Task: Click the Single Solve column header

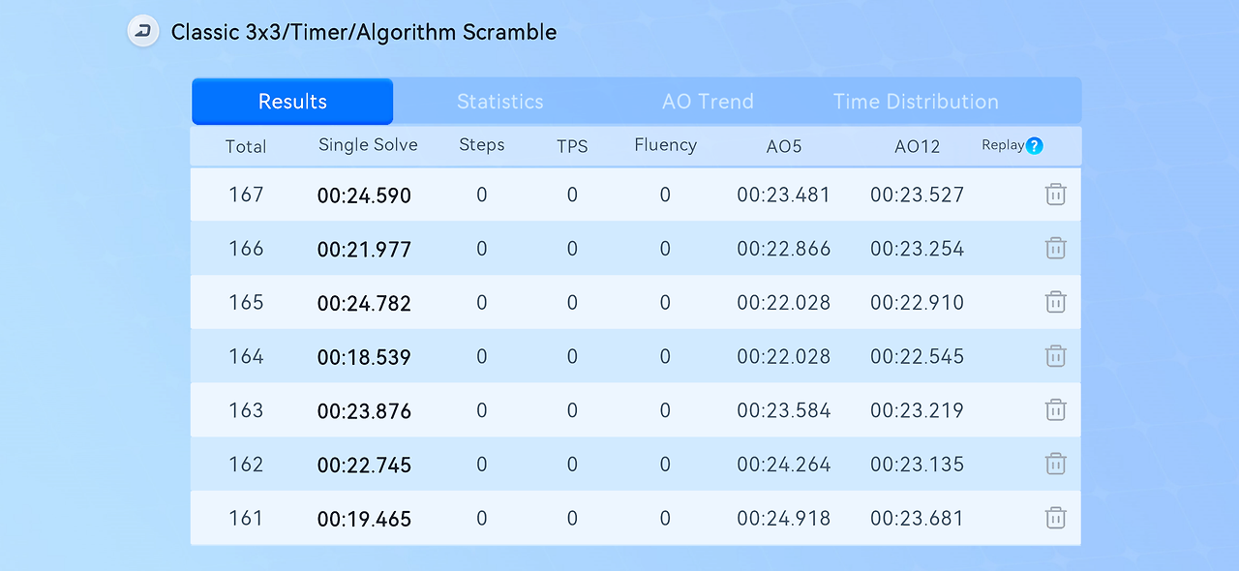Action: (368, 145)
